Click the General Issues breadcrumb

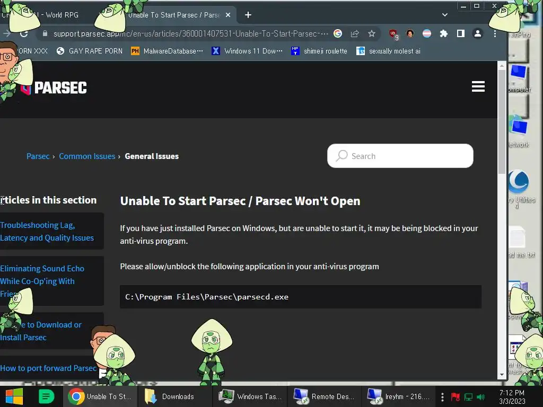coord(152,156)
